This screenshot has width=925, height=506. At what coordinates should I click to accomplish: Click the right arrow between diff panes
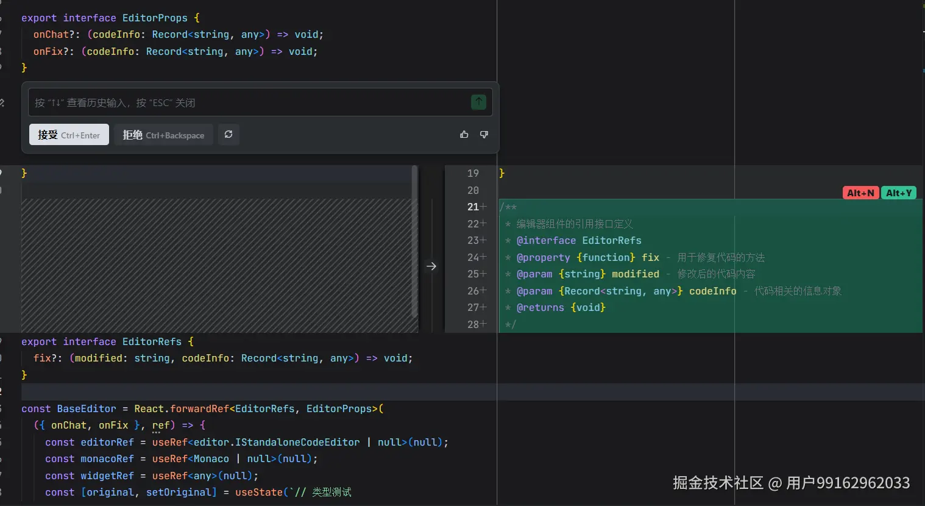431,266
